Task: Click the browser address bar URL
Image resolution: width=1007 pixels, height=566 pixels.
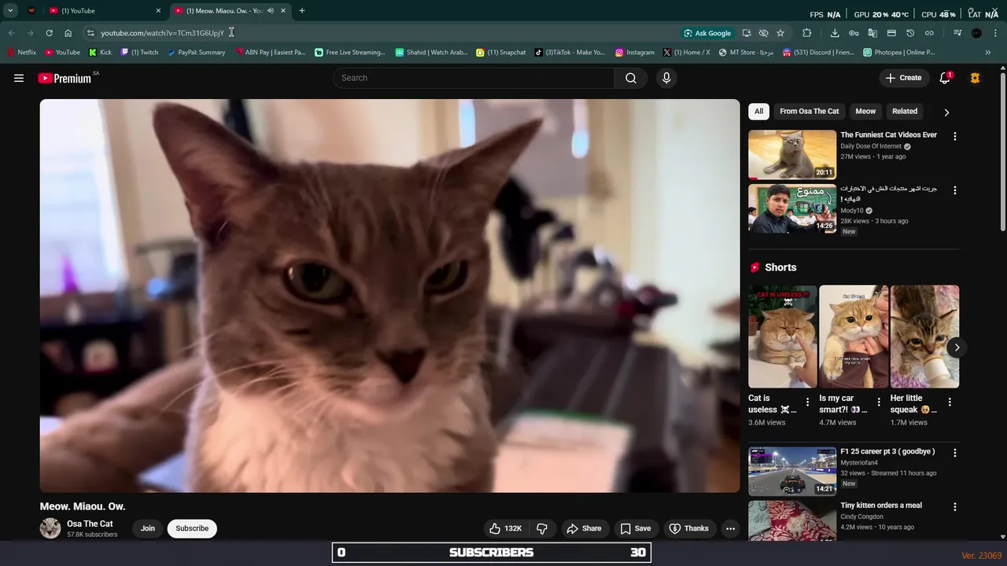Action: pos(162,33)
